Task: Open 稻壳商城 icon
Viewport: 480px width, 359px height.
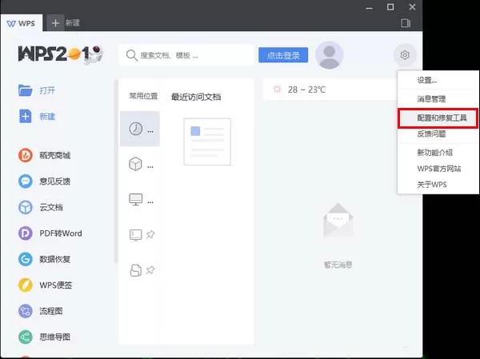Action: click(25, 155)
